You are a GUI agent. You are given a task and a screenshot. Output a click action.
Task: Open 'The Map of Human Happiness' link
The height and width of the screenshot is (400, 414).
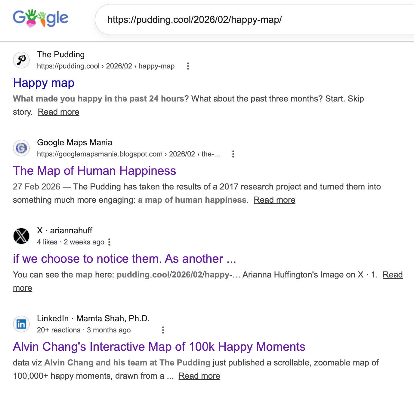pyautogui.click(x=94, y=171)
